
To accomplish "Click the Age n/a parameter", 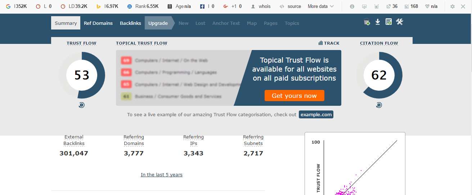I will (179, 6).
